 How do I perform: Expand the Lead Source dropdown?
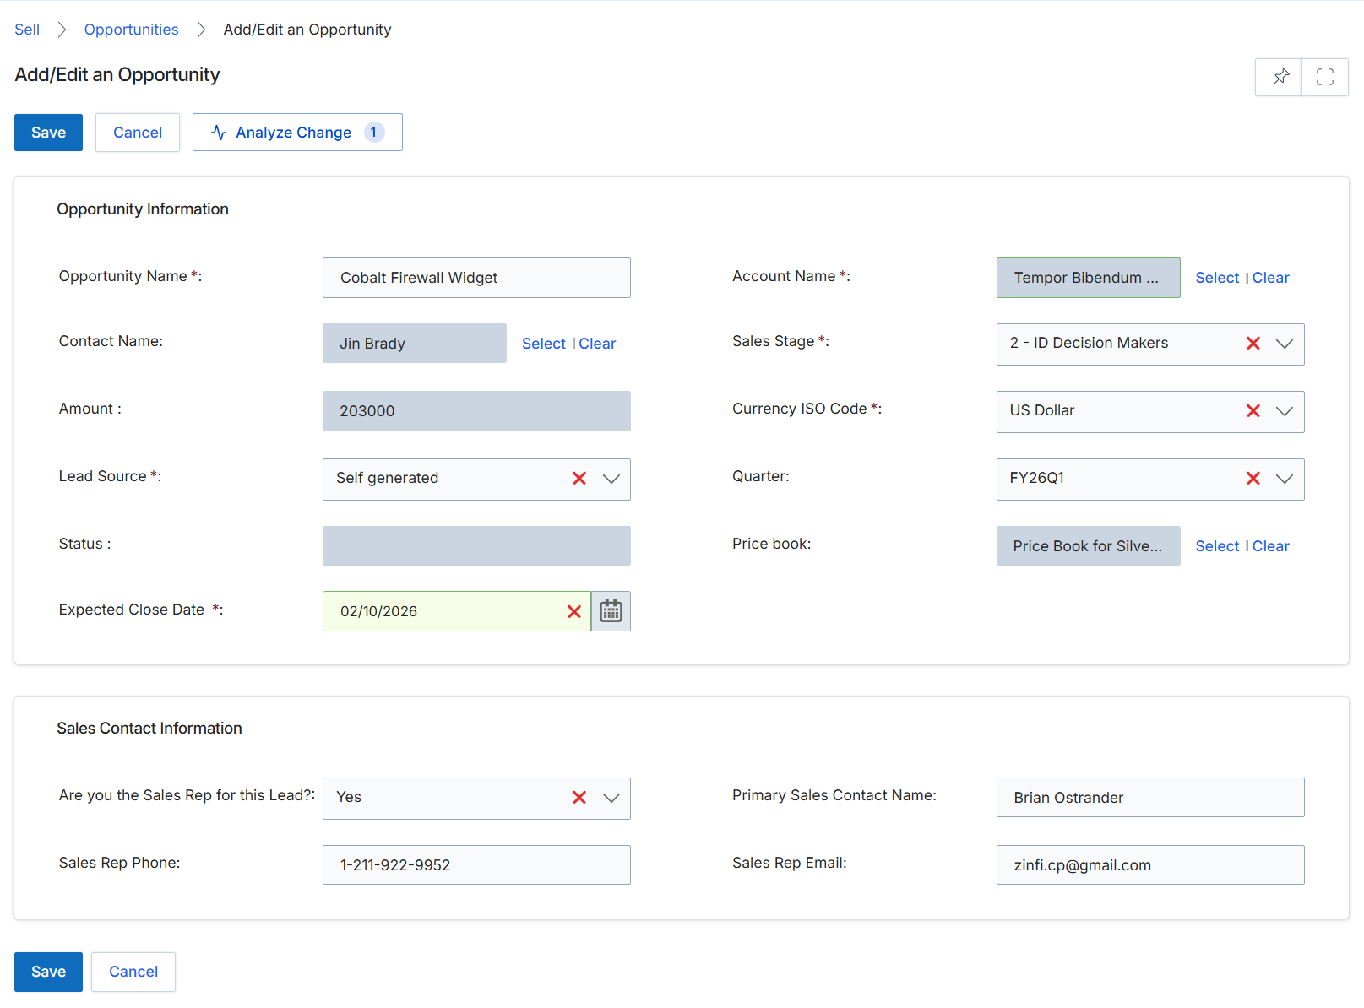[611, 479]
